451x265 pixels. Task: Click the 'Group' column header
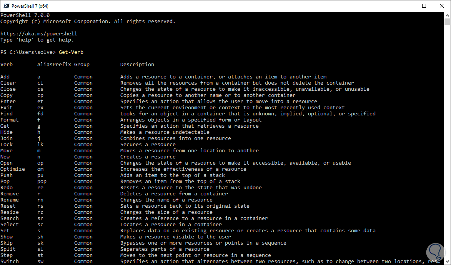[x=82, y=65]
